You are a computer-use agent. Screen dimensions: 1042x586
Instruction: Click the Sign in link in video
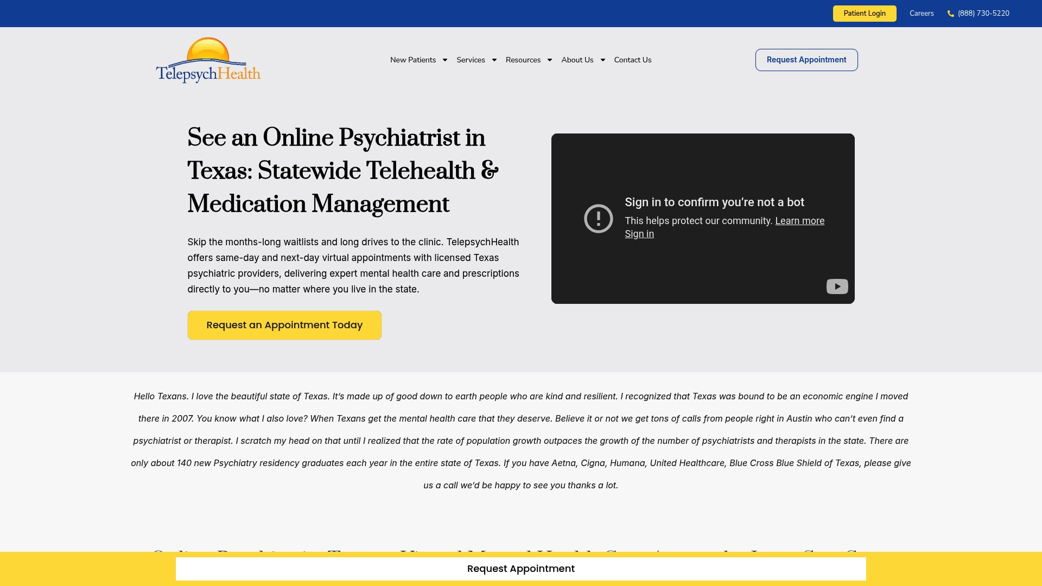[x=639, y=234]
